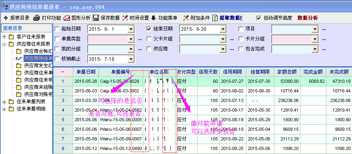The width and height of the screenshot is (352, 154).
Task: Enable the 单据类型 checkbox
Action: point(57,39)
